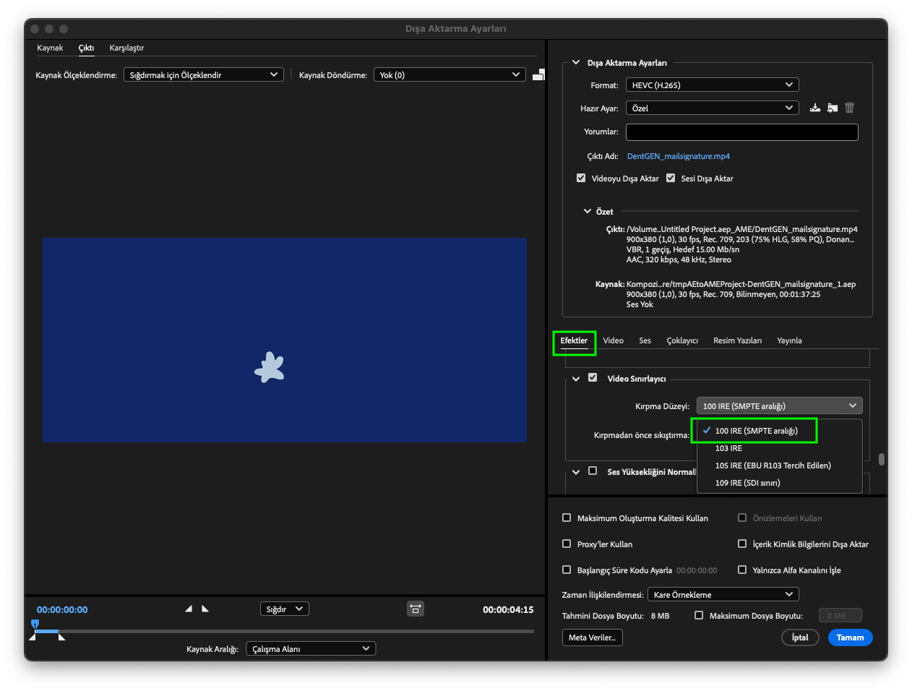Click the aspect ratio correction icon
The image size is (912, 691).
click(416, 609)
